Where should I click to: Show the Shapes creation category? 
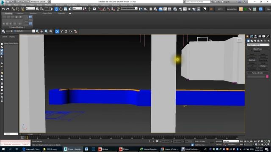click(252, 41)
